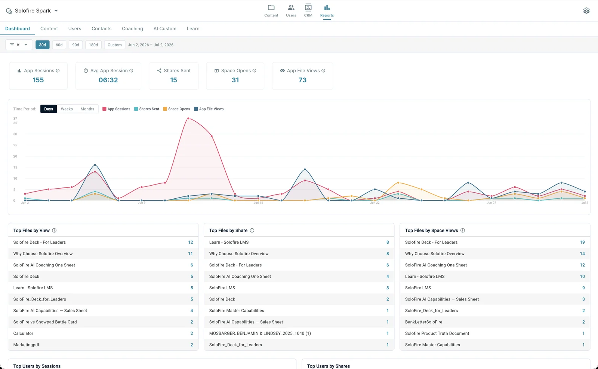
Task: Switch to the AI Custom tab
Action: pos(165,29)
